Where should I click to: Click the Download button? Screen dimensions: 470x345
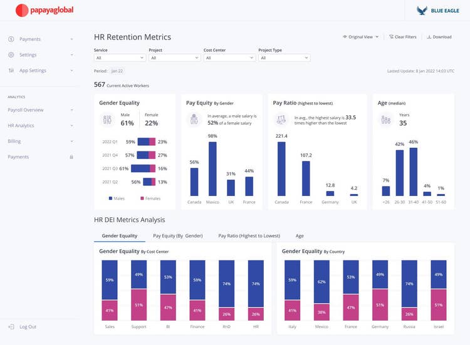(x=439, y=37)
